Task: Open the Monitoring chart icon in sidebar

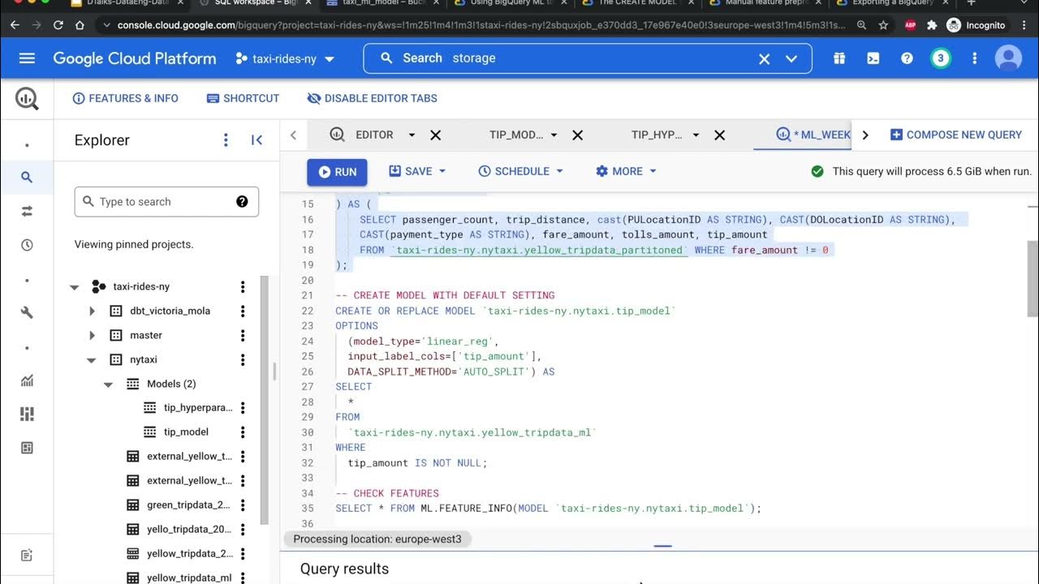Action: pos(27,379)
